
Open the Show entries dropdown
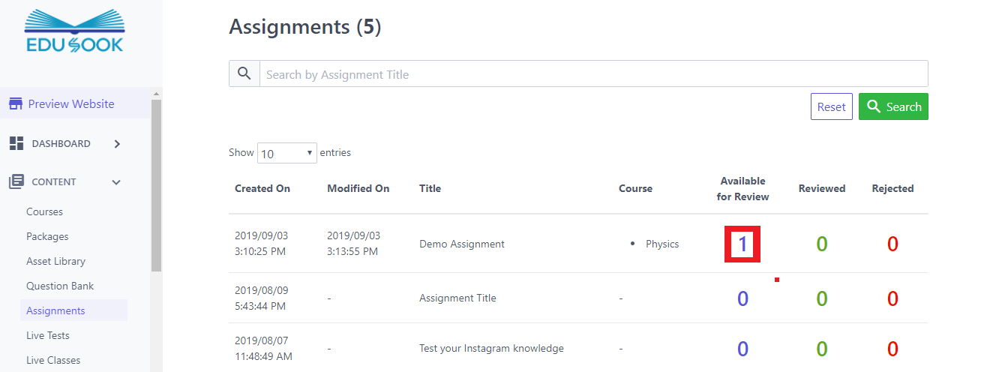point(286,153)
